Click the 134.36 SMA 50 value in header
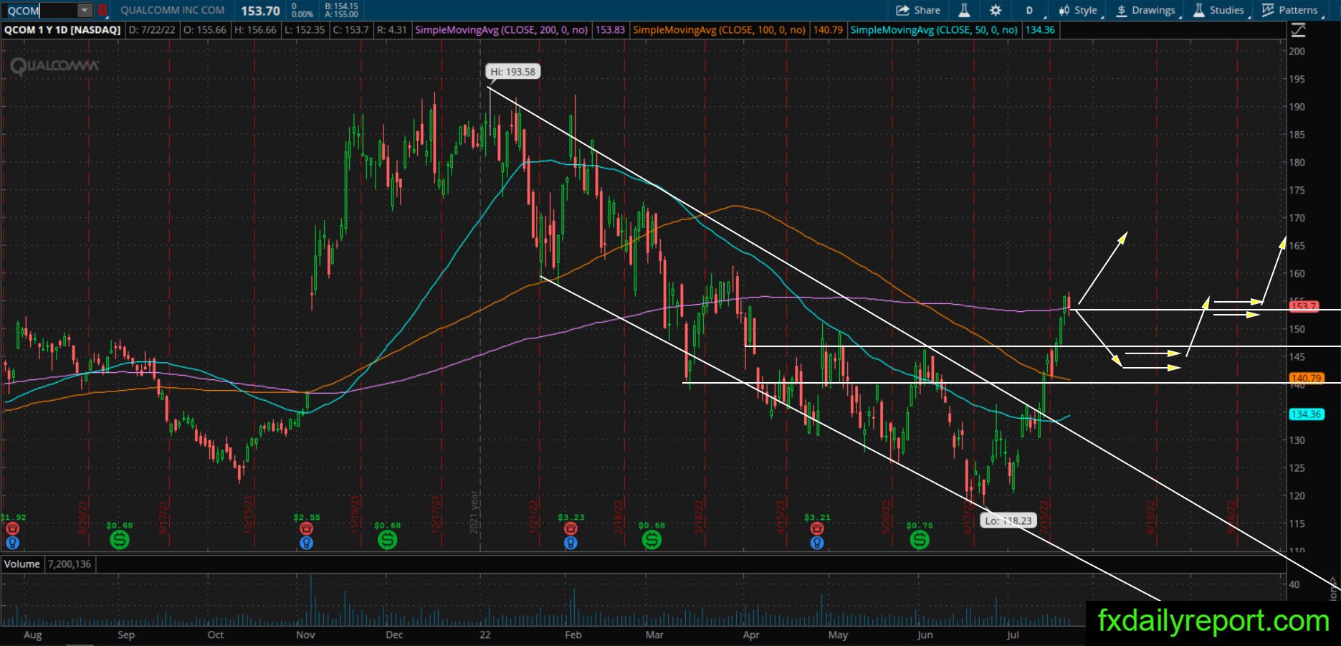Image resolution: width=1341 pixels, height=646 pixels. click(x=1040, y=30)
